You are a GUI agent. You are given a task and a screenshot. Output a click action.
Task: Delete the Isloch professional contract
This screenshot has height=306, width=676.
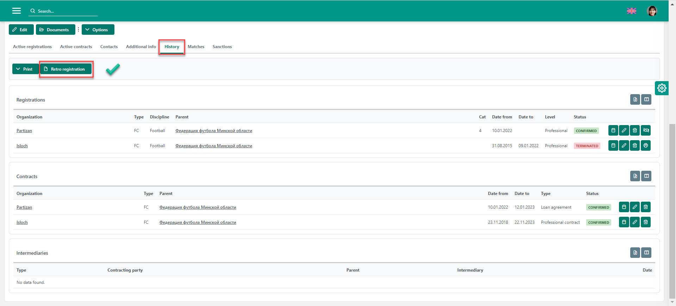[646, 222]
